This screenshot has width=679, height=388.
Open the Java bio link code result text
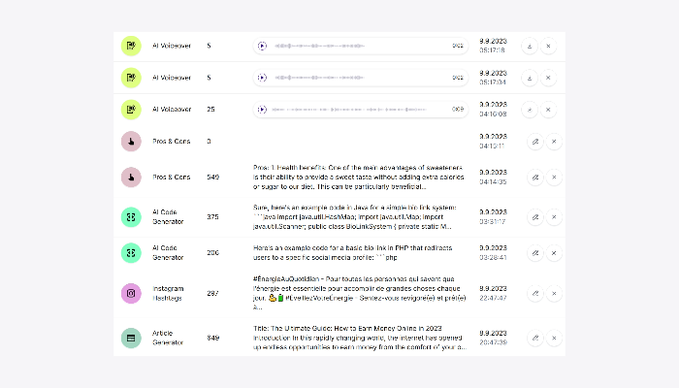click(x=355, y=217)
